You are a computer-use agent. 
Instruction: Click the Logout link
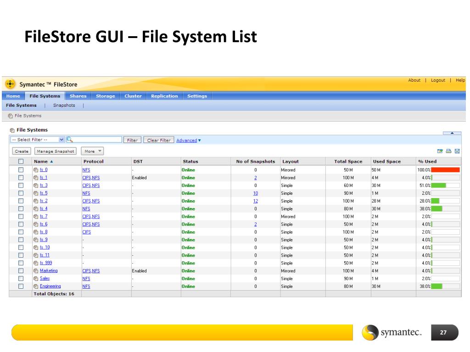438,80
